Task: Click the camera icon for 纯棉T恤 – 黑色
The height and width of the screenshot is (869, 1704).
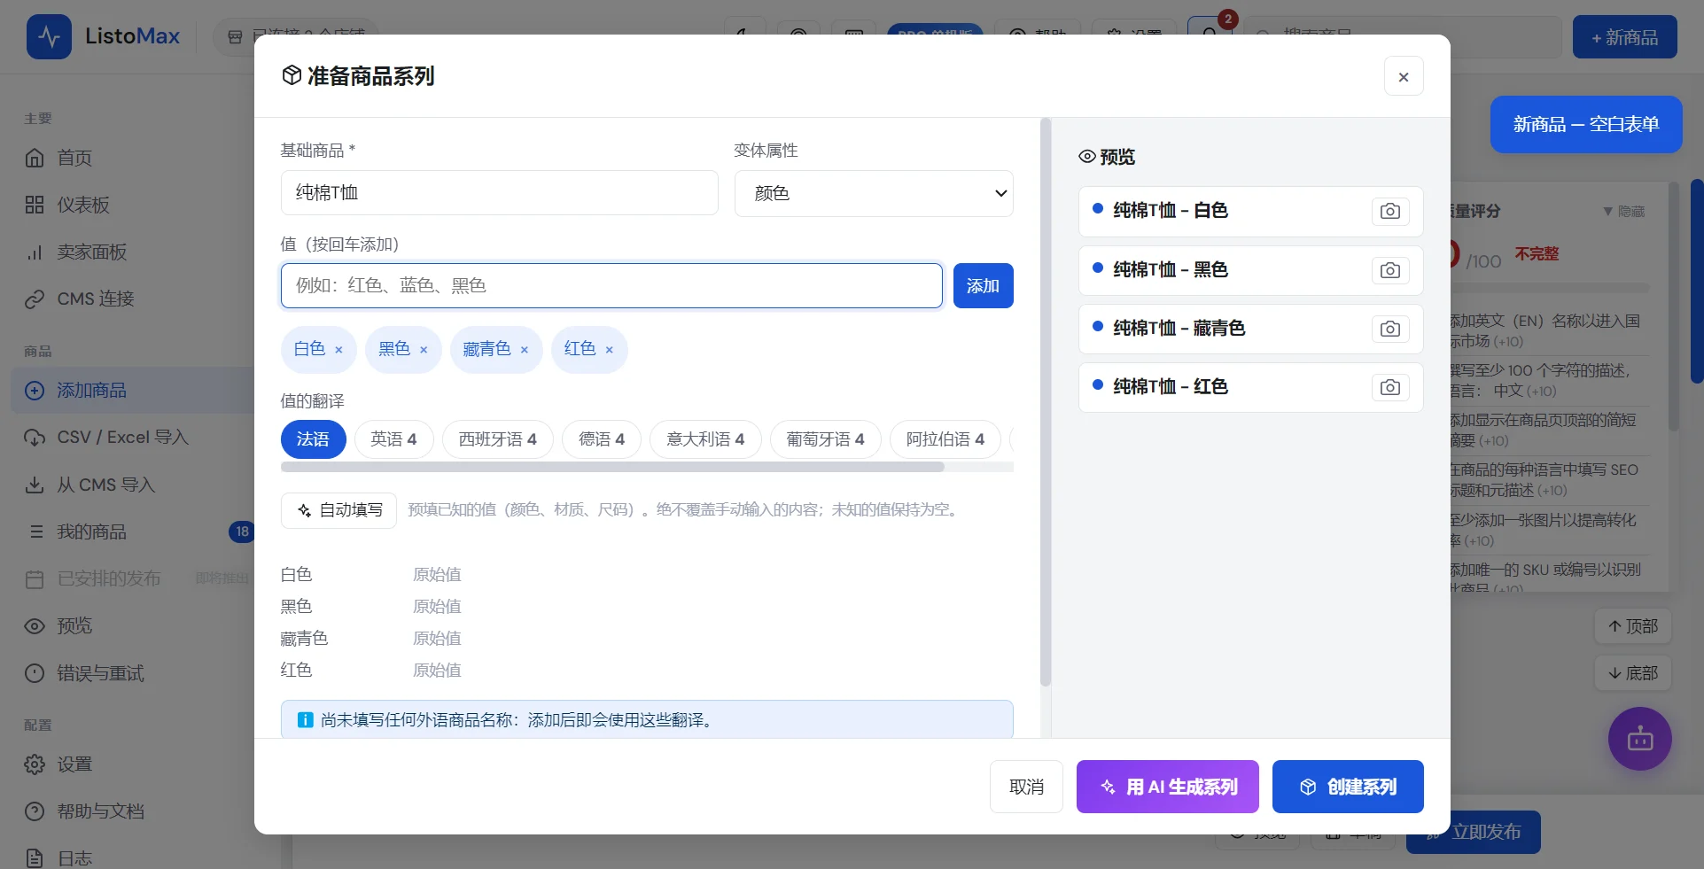Action: pyautogui.click(x=1390, y=270)
